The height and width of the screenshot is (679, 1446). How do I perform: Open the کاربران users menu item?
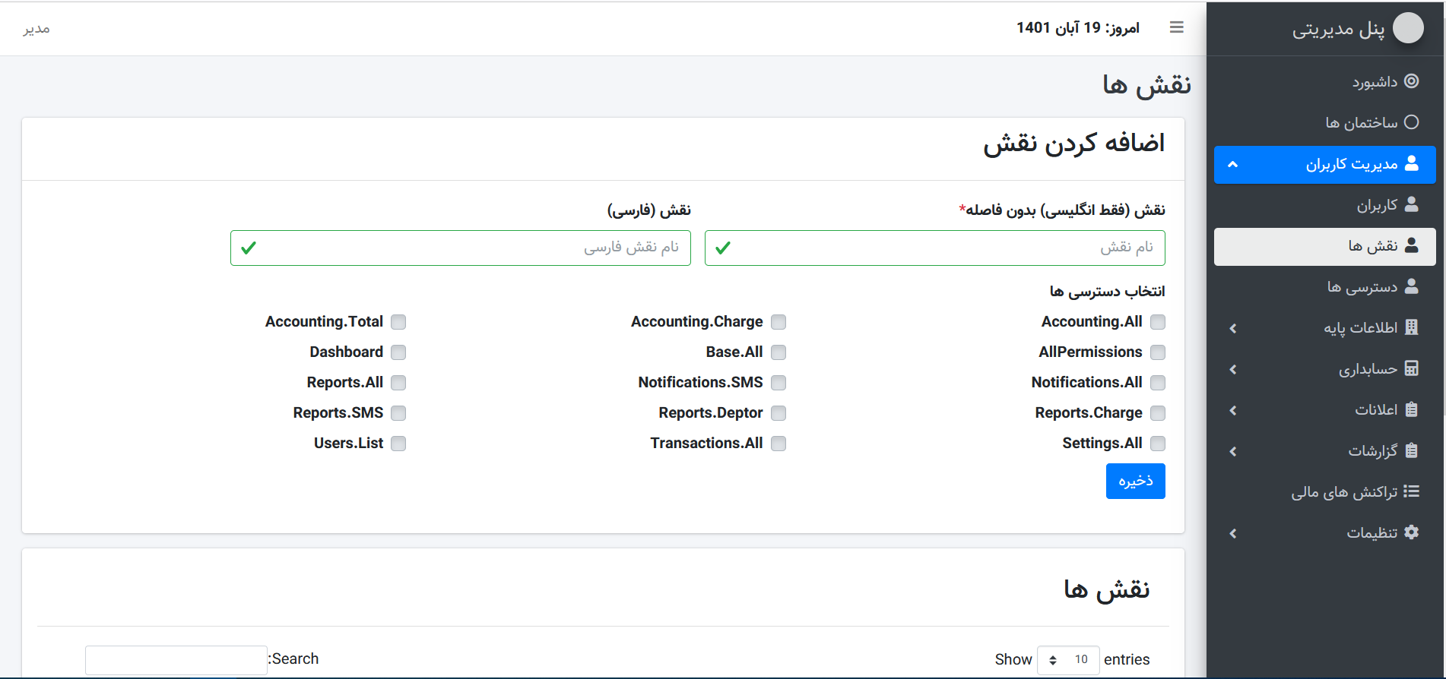pyautogui.click(x=1377, y=205)
